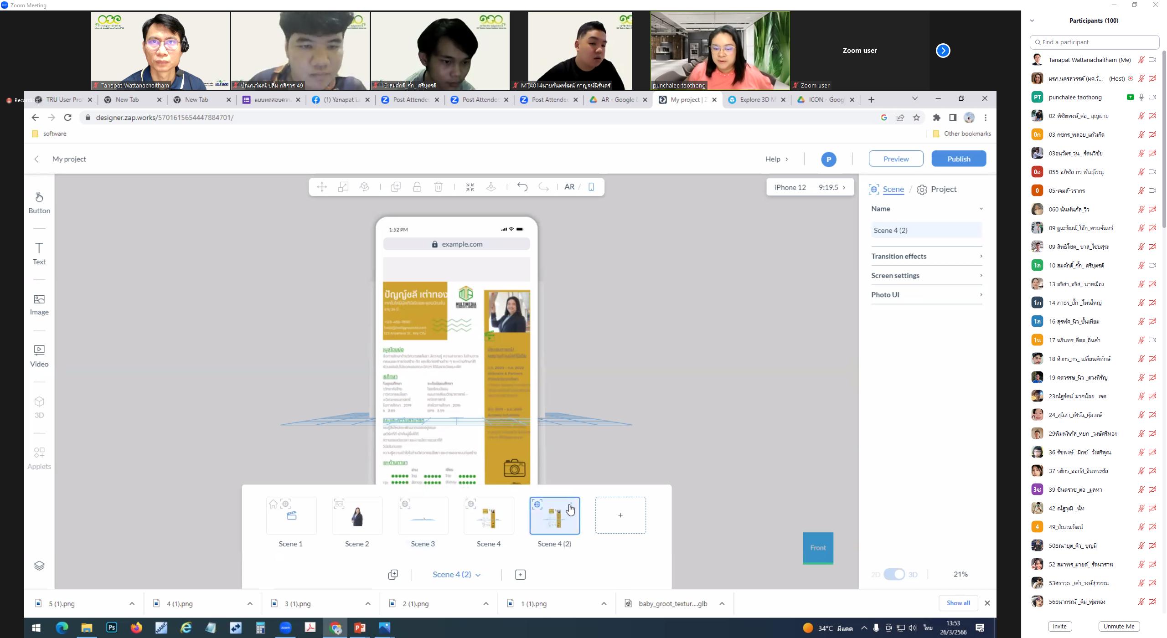
Task: Open the Help menu
Action: [777, 159]
